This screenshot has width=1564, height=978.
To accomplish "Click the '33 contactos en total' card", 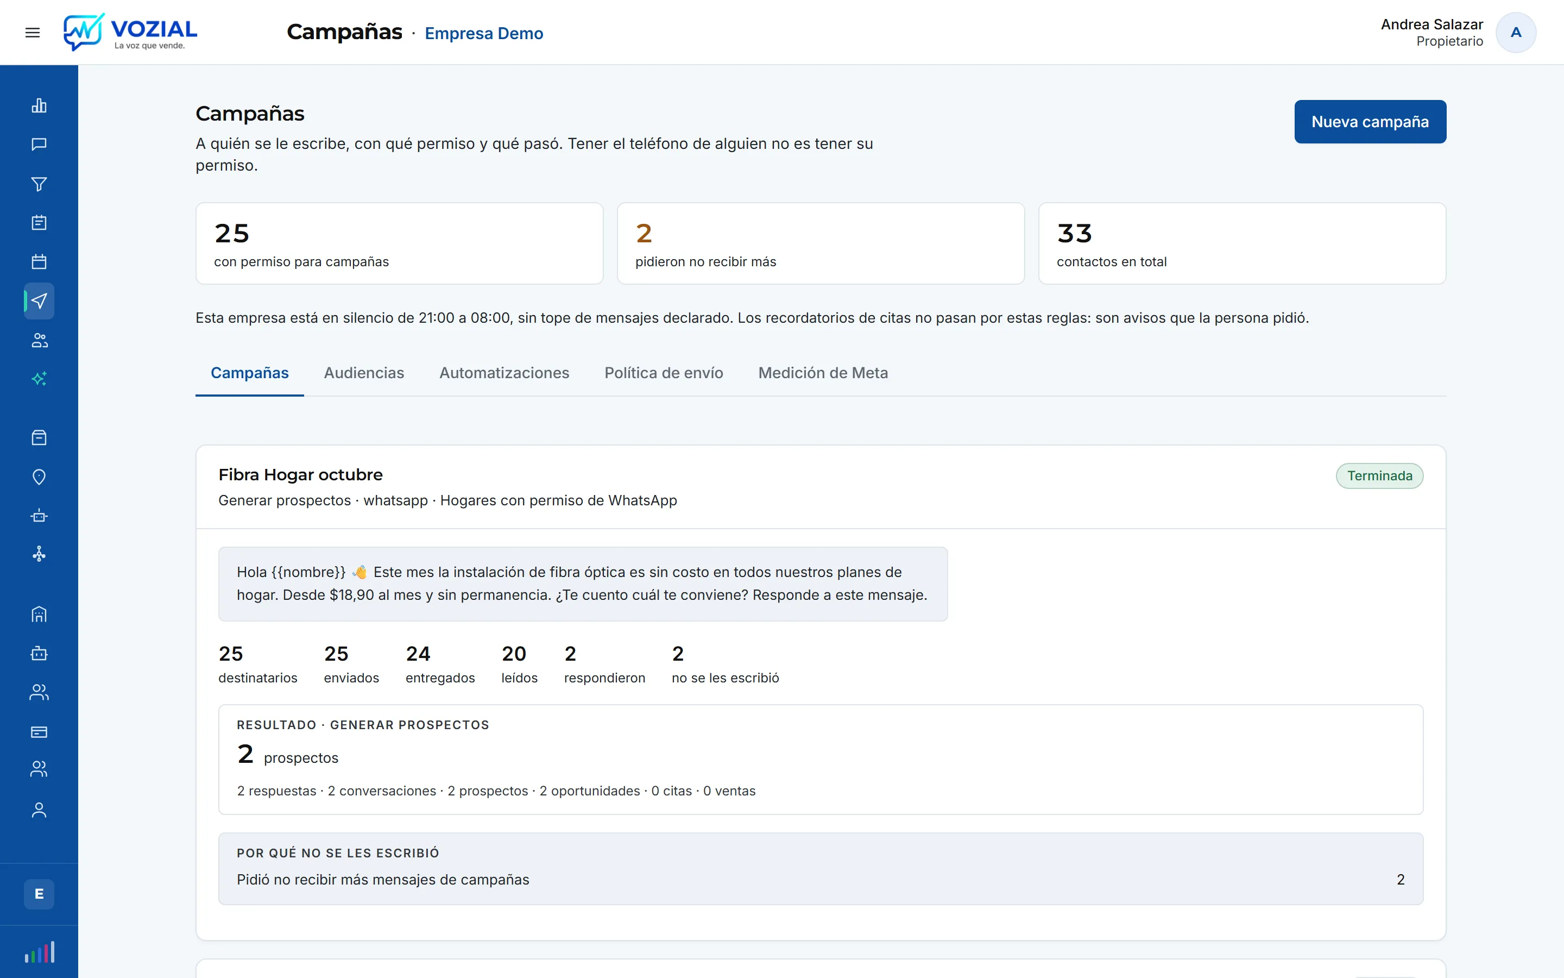I will [1242, 244].
